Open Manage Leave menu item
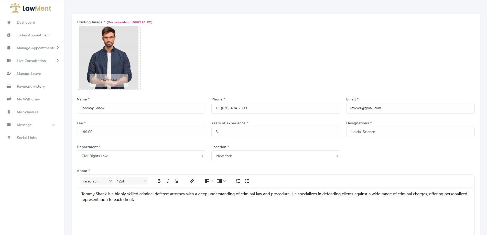The width and height of the screenshot is (487, 235). click(x=29, y=74)
